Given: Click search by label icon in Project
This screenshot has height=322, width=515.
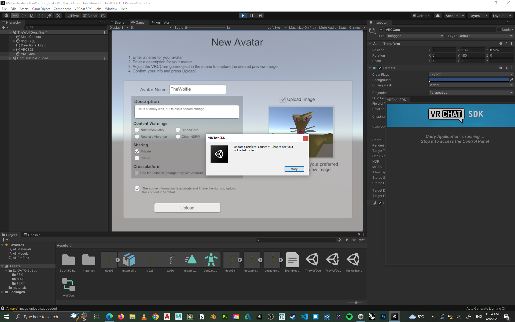Looking at the screenshot, I should 347,240.
